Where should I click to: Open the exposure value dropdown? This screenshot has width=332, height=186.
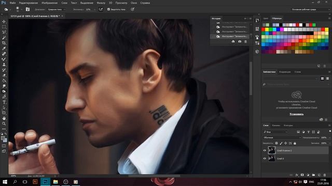pos(94,9)
